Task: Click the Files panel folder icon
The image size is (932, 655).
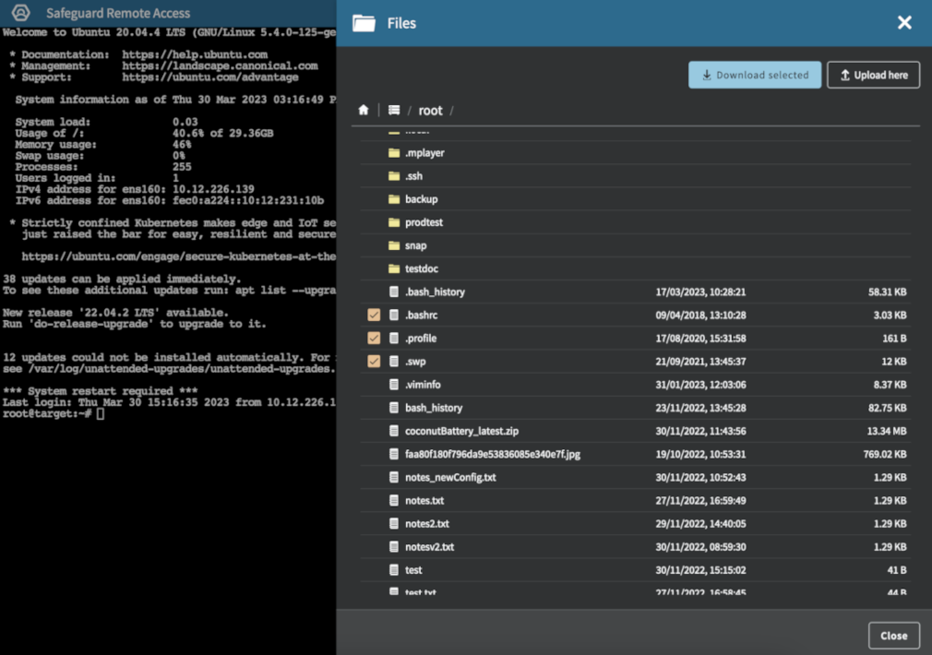Action: [364, 23]
